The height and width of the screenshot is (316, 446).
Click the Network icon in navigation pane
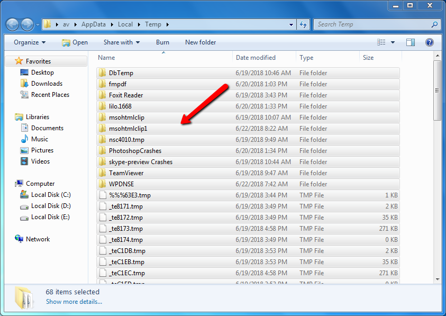[x=20, y=239]
